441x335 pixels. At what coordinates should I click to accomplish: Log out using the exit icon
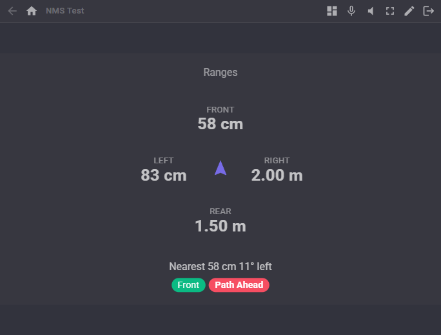429,11
